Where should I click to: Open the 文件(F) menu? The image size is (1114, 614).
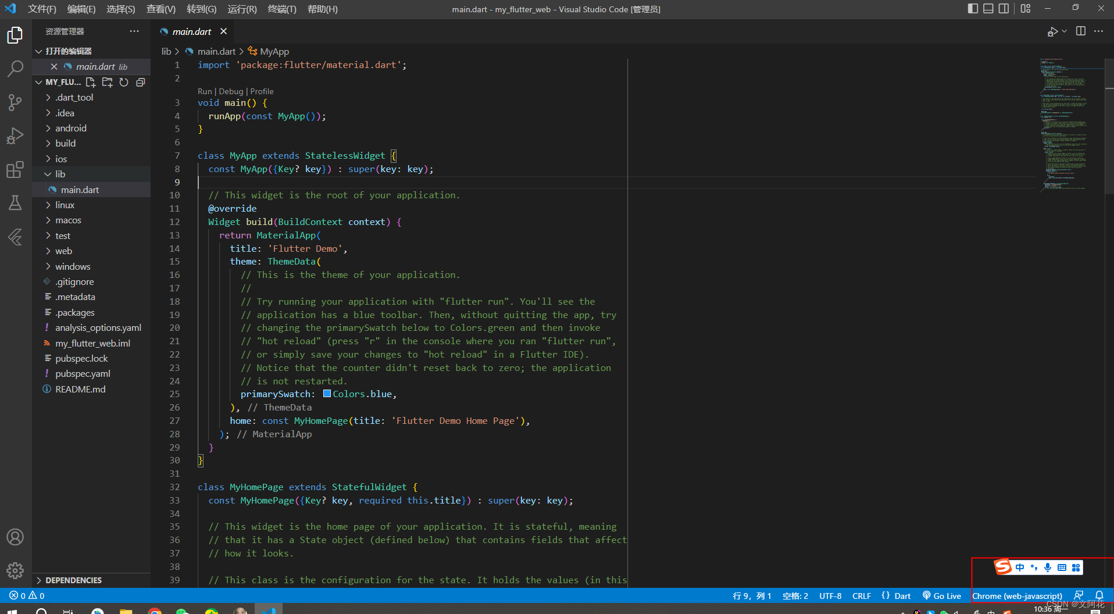click(42, 9)
